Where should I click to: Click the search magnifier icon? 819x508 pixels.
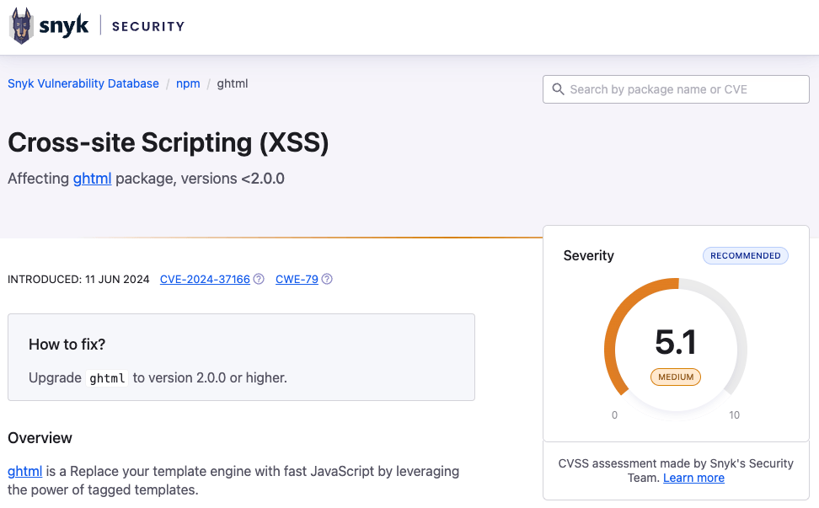tap(558, 89)
